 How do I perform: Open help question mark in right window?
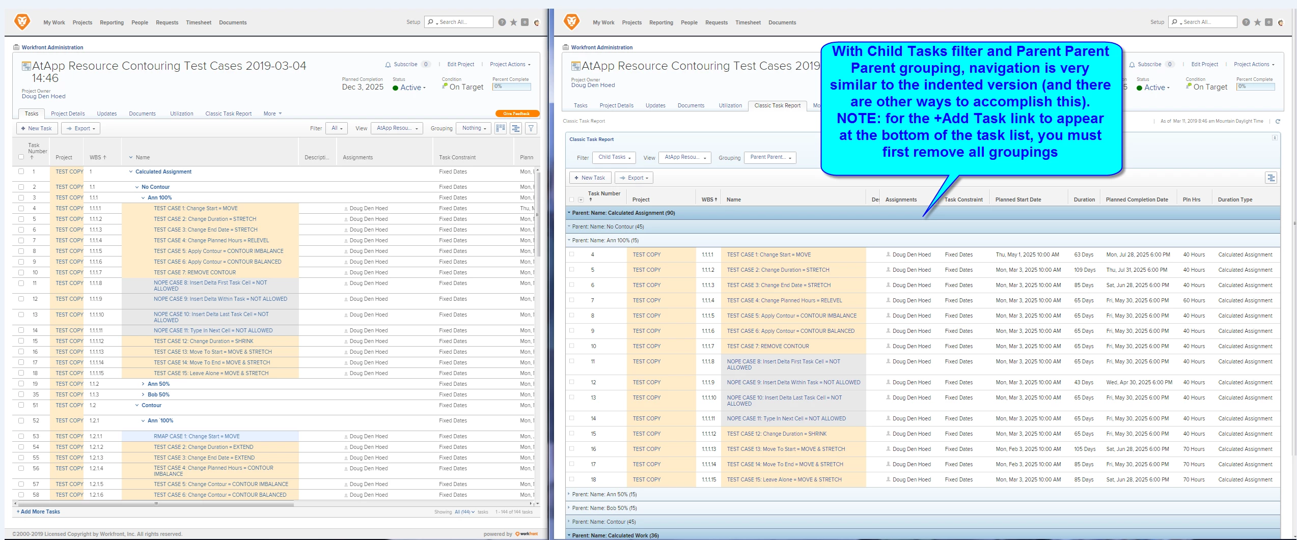point(1246,22)
